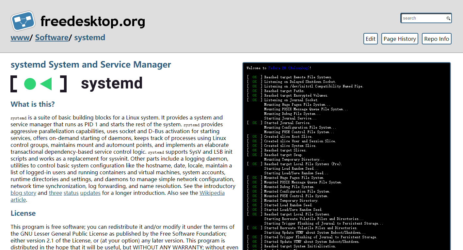The height and width of the screenshot is (250, 463).
Task: Click the License heading
Action: coord(23,213)
